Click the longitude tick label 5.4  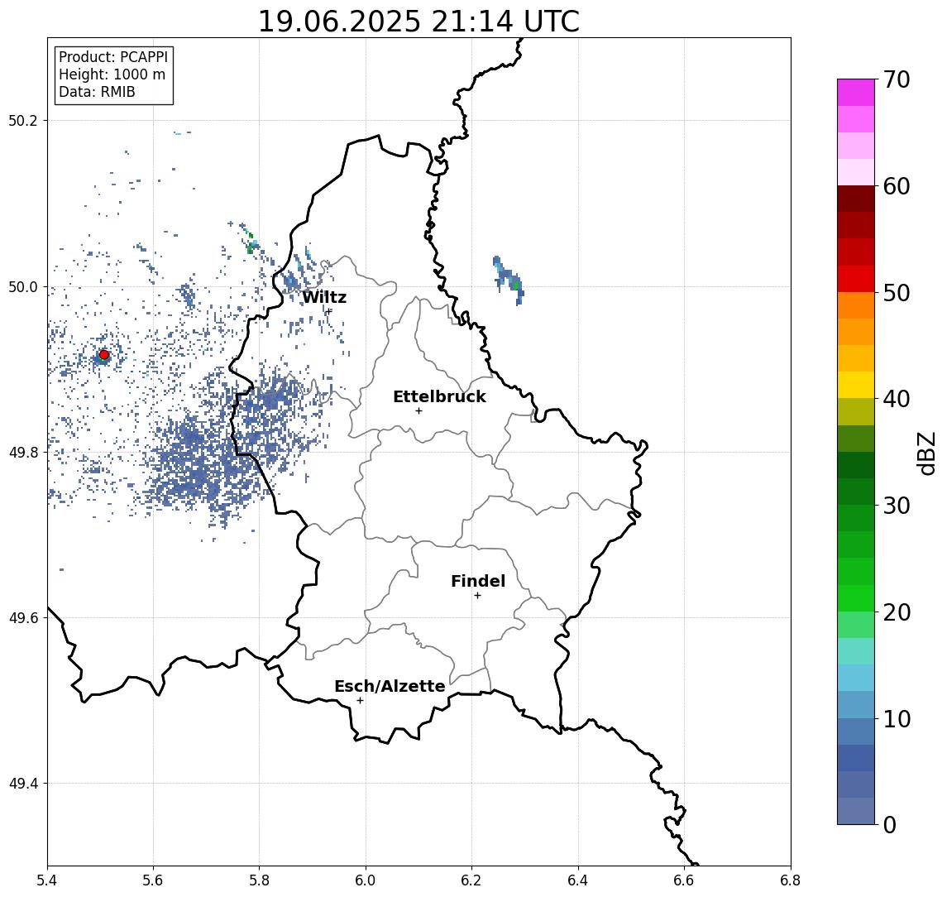coord(47,880)
